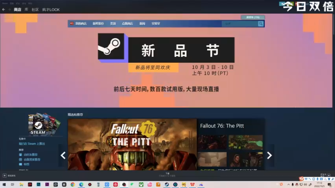This screenshot has height=188, width=335.
Task: Click the Steam logo in festival banner
Action: 111,46
